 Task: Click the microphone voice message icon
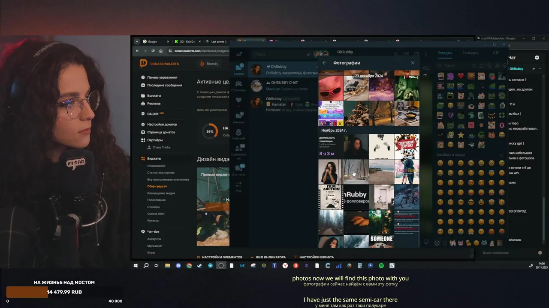coord(426,242)
